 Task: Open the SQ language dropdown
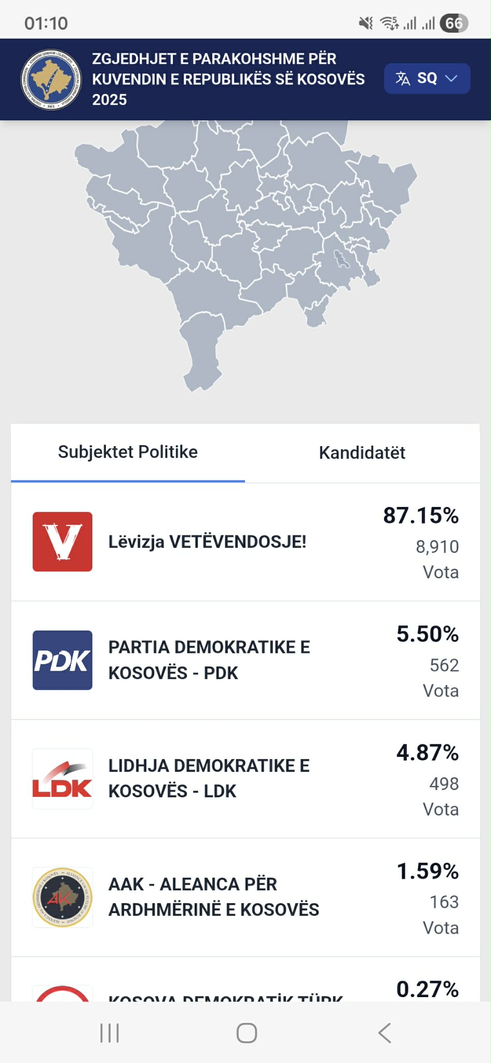pos(427,78)
